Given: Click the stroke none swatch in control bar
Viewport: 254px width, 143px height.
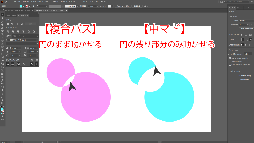Looking at the screenshot, I should point(27,6).
